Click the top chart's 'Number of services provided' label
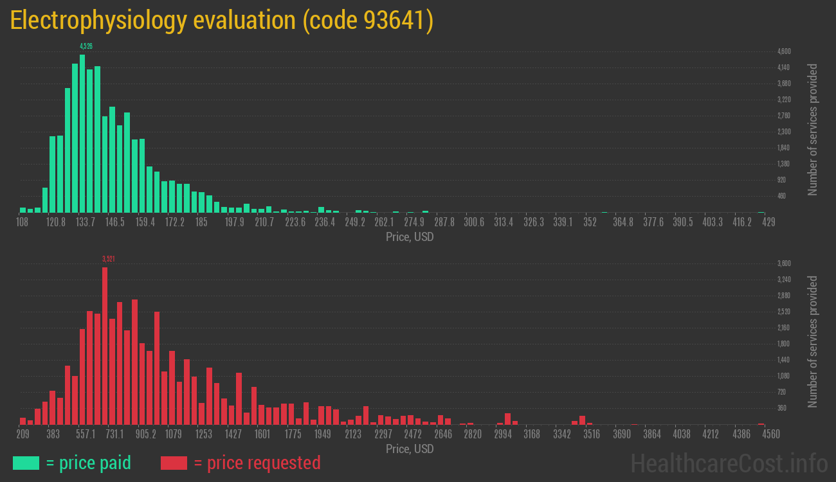Screen dimensions: 836x482 (813, 129)
